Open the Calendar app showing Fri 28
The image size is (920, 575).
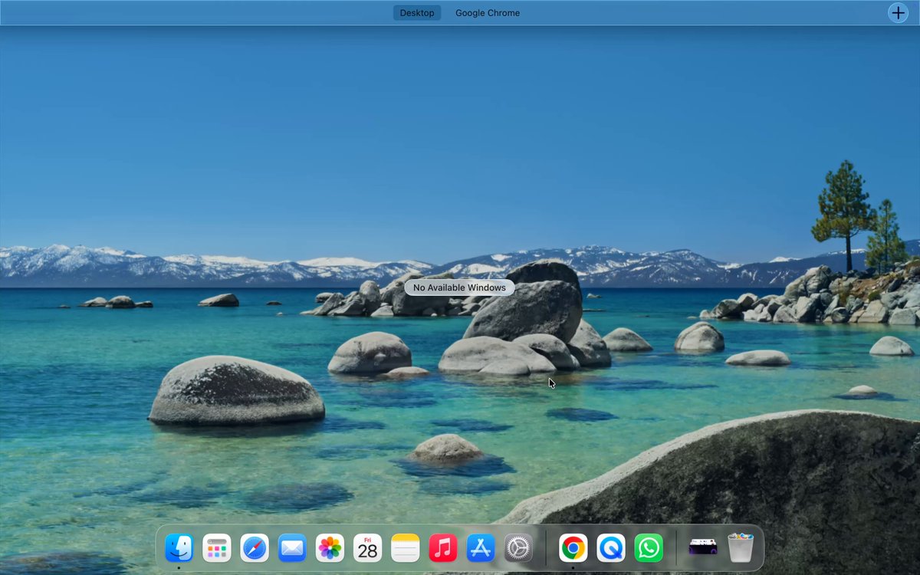click(x=367, y=548)
